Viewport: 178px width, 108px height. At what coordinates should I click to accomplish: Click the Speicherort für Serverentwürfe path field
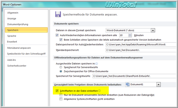tap(134, 76)
